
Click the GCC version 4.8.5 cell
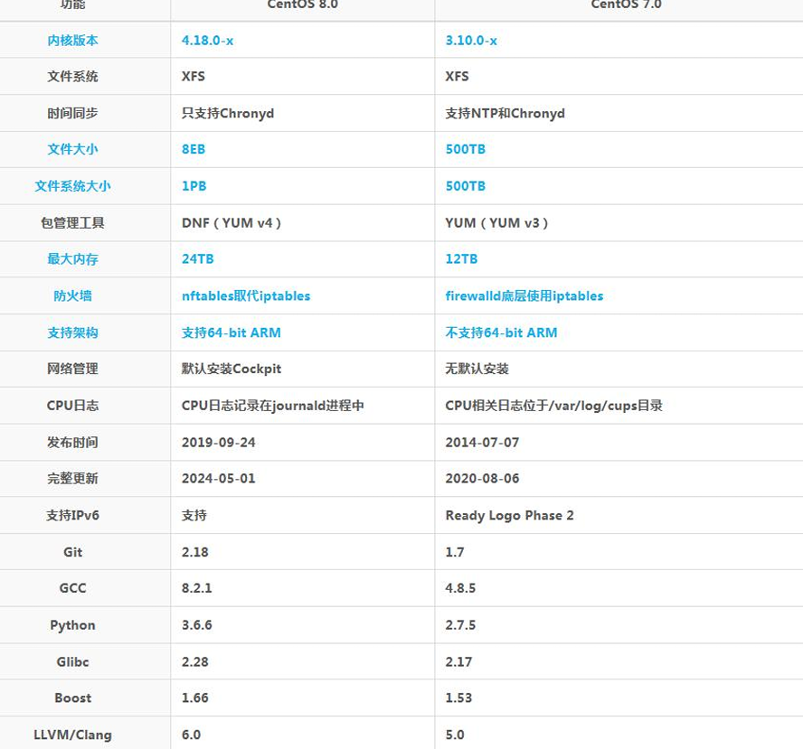click(x=460, y=588)
